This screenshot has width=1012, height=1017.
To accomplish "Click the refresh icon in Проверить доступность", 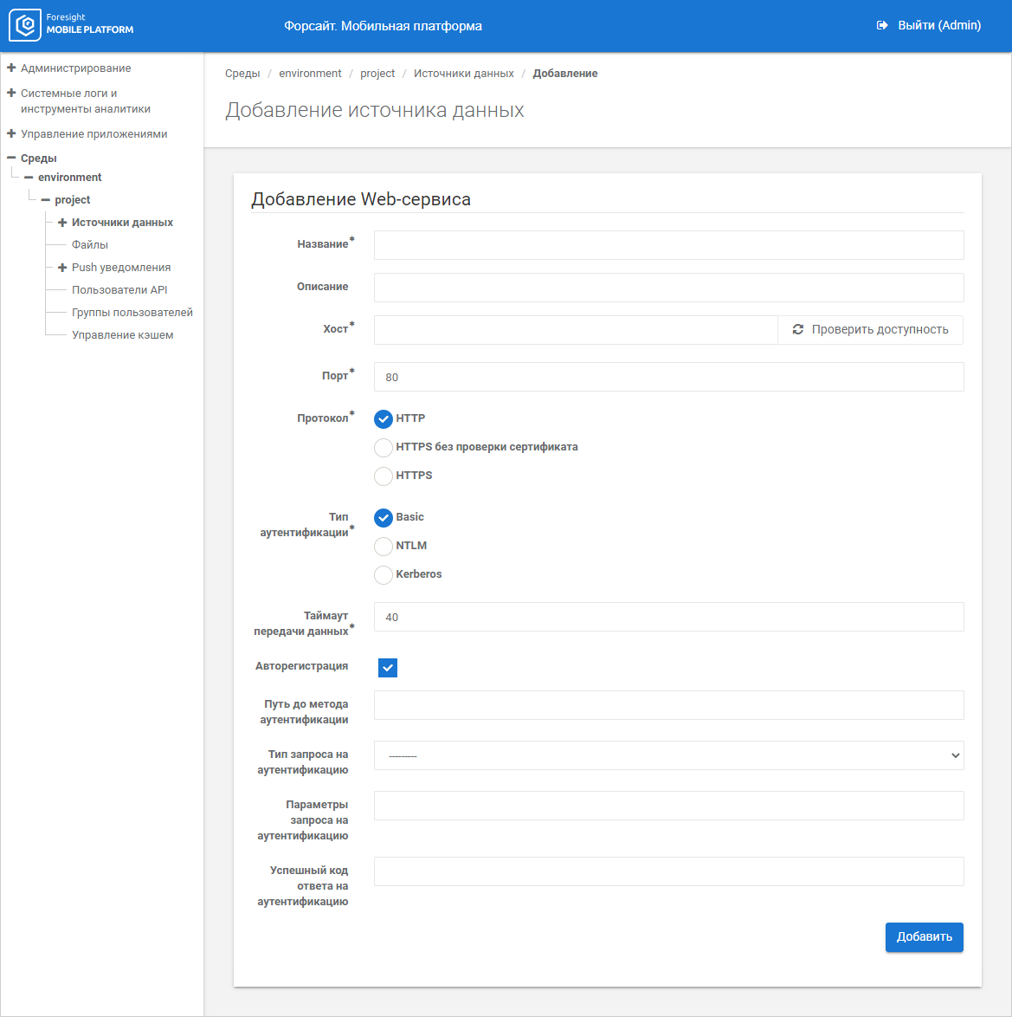I will tap(798, 329).
